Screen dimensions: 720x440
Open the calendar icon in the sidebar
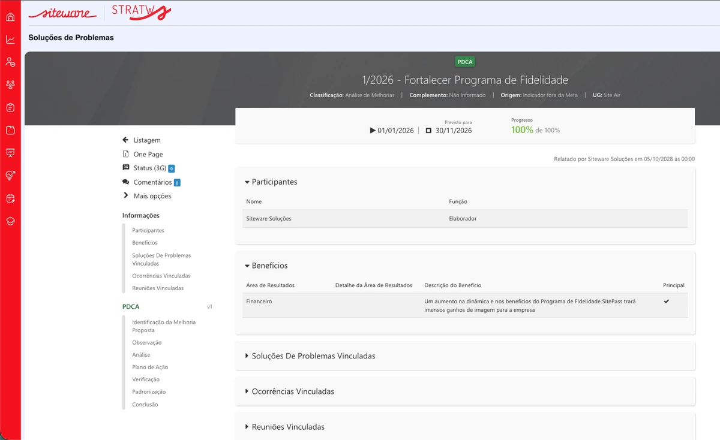click(x=10, y=198)
